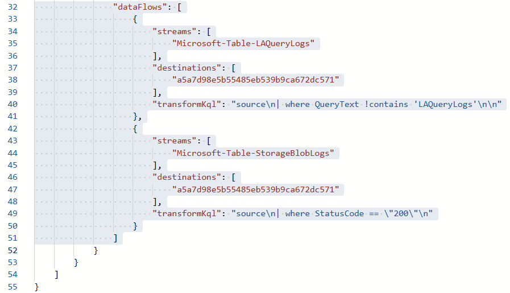Viewport: 510px width, 293px height.
Task: Click line number 32 in the gutter
Action: point(12,7)
